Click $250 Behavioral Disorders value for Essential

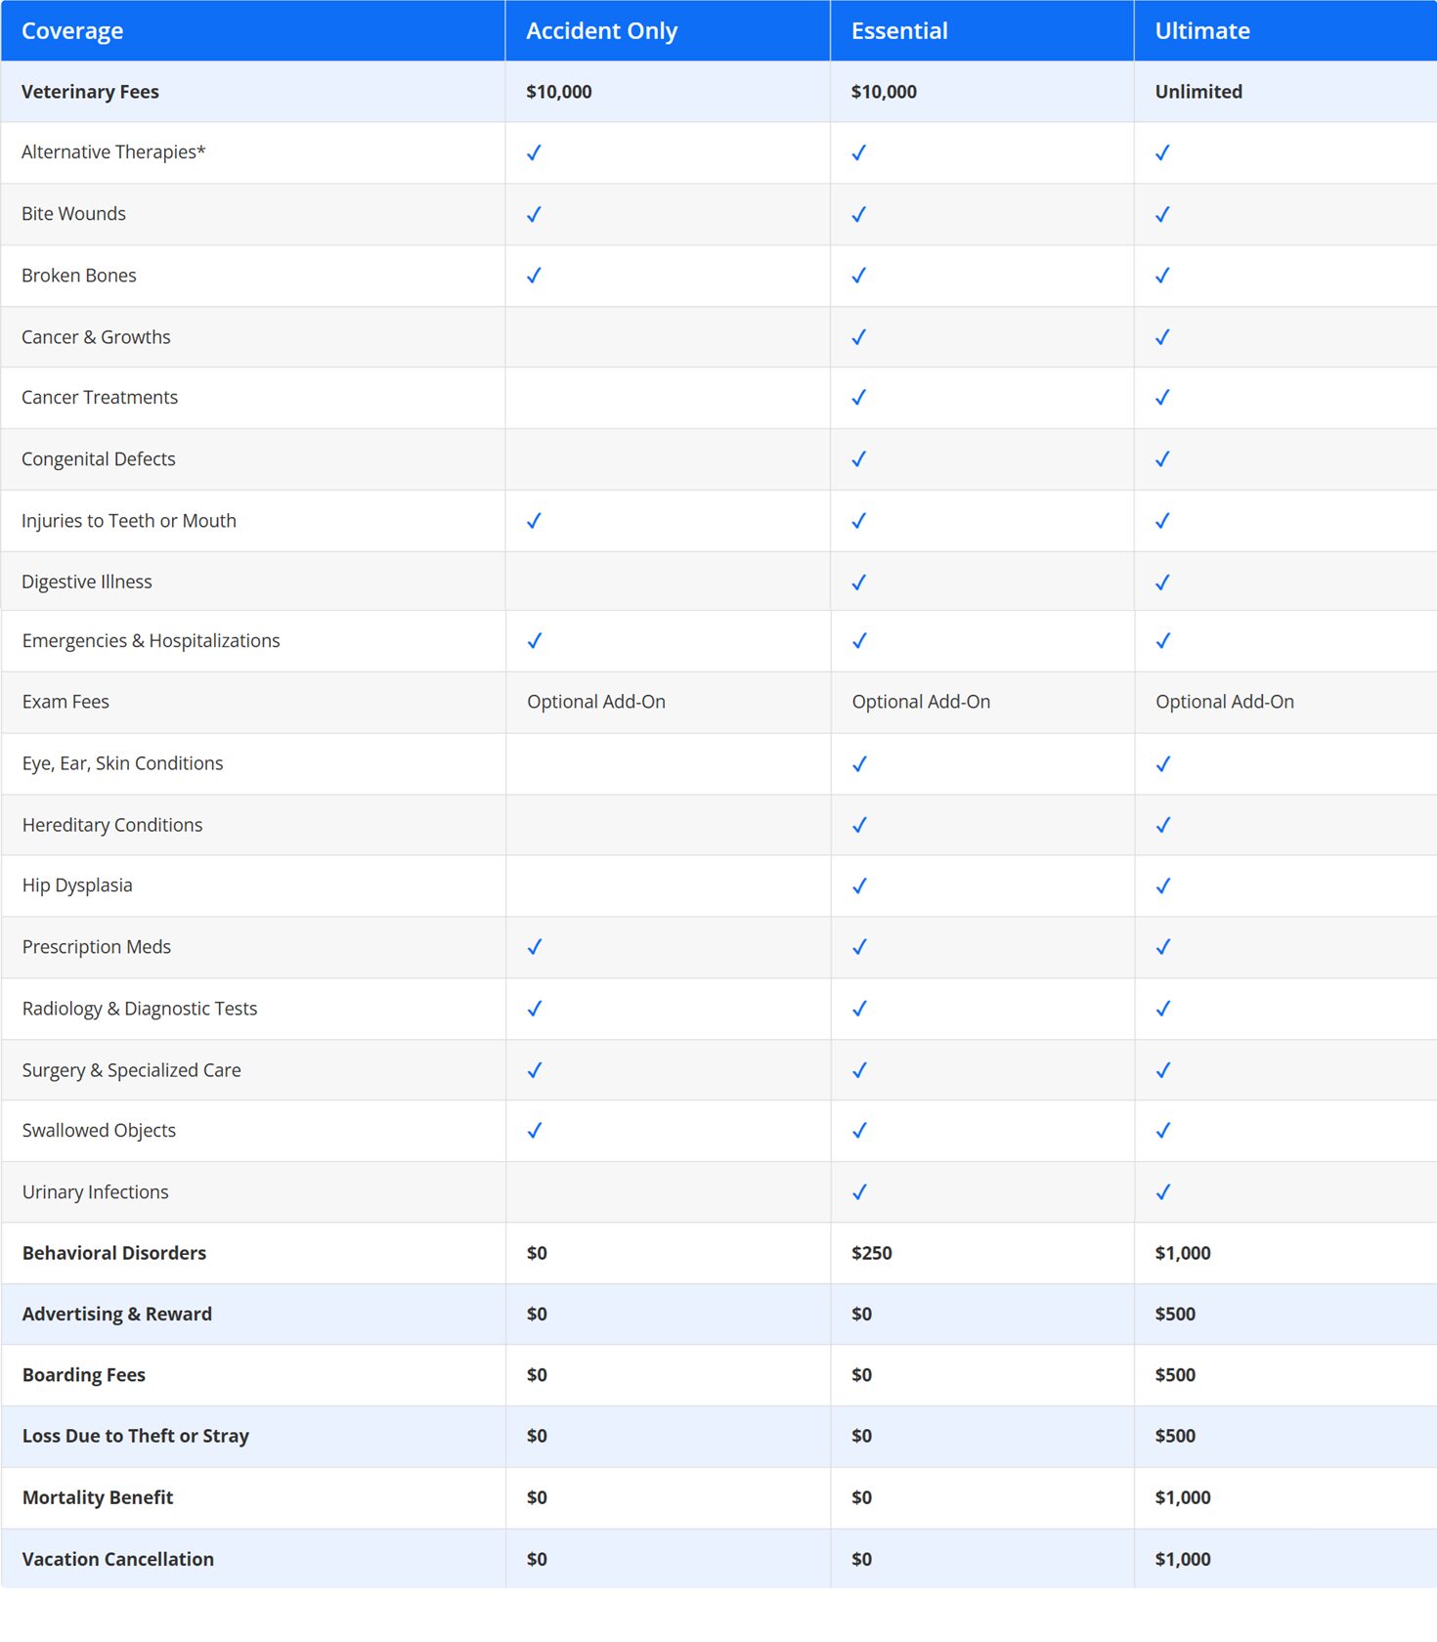(x=871, y=1253)
